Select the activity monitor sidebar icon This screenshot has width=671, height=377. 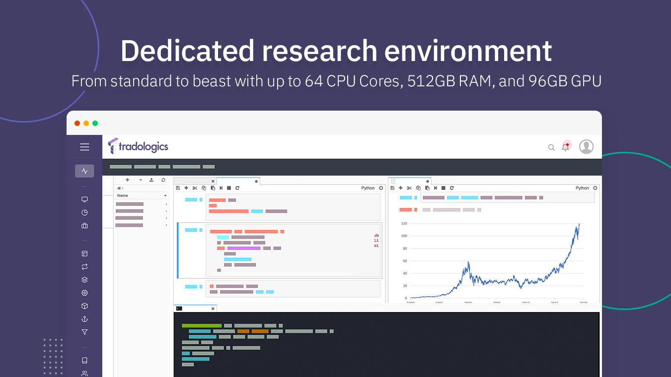(x=84, y=171)
